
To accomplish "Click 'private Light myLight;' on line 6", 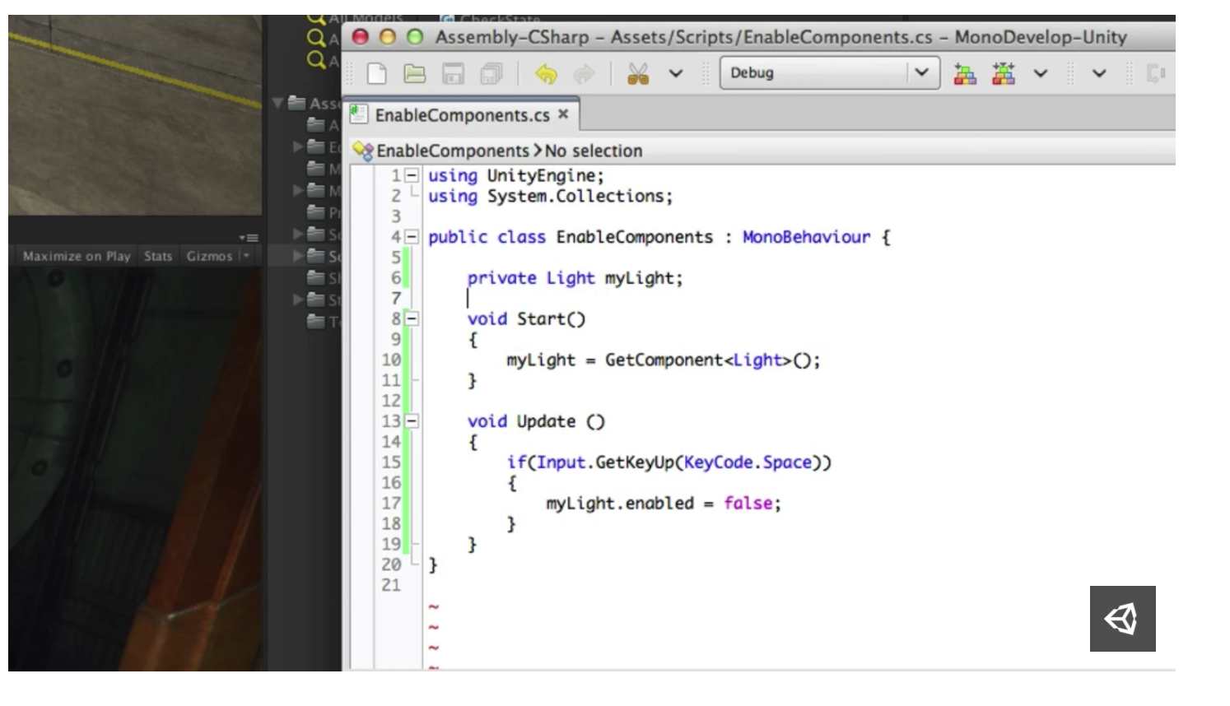I will (x=575, y=278).
